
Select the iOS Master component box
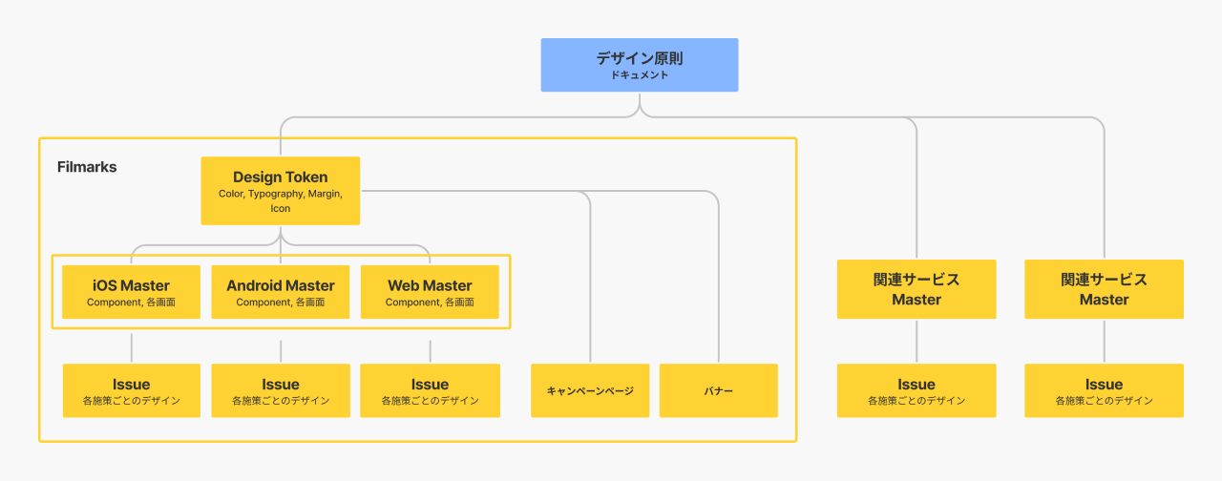pyautogui.click(x=132, y=292)
